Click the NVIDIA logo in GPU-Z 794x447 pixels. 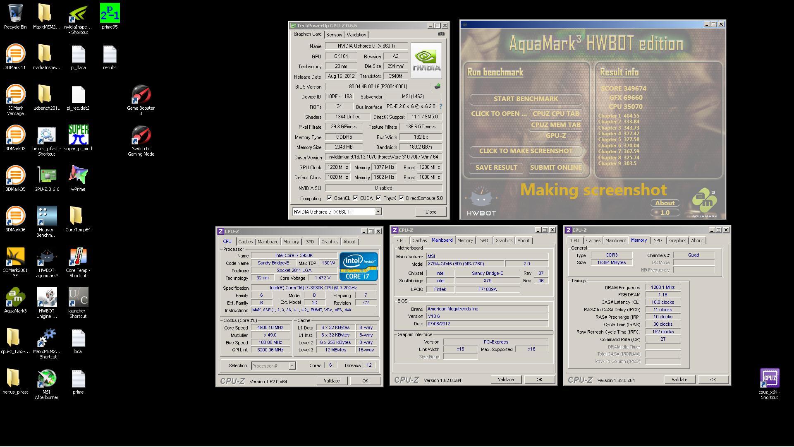[426, 61]
